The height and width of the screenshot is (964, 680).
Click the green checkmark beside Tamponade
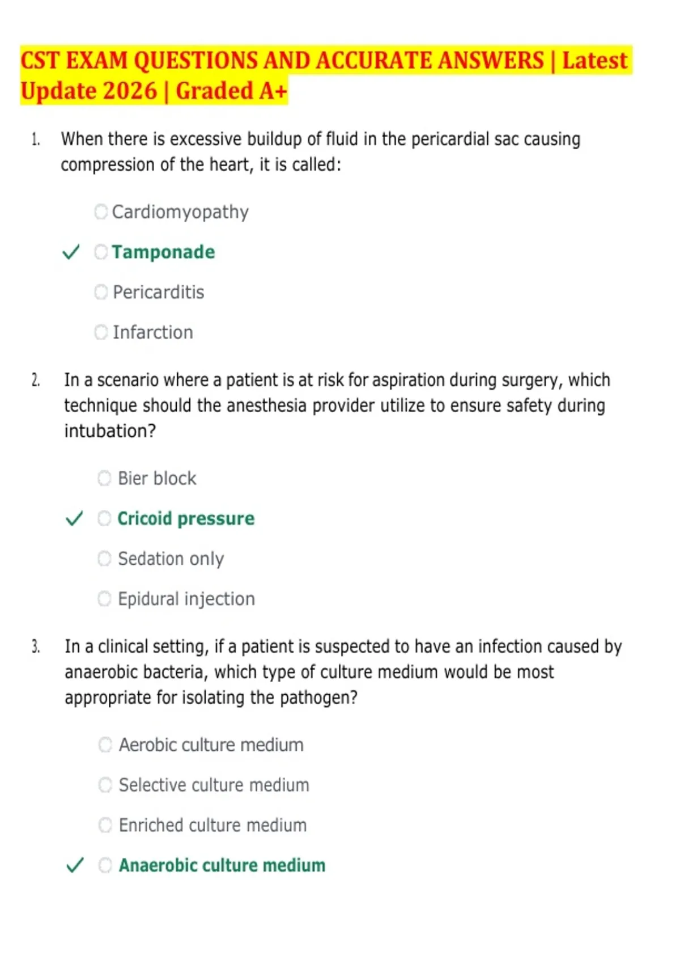pos(71,252)
